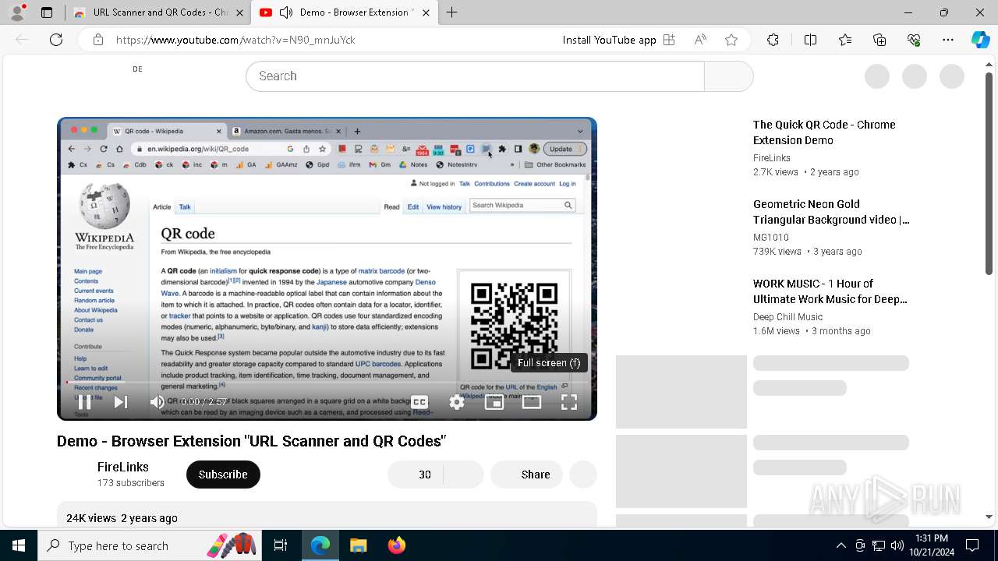Show hidden system tray icons

click(x=841, y=545)
